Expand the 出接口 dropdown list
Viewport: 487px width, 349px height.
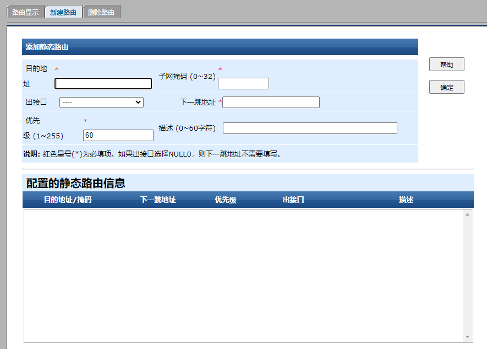point(101,102)
